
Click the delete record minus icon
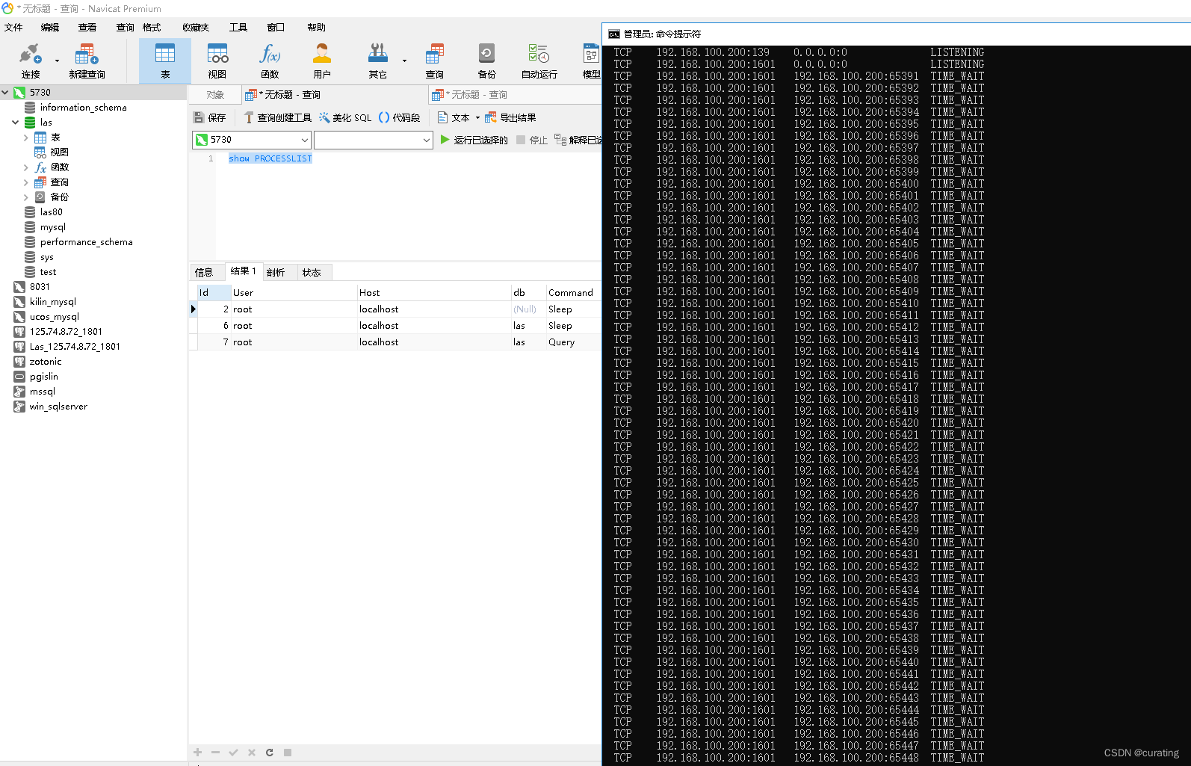point(215,753)
